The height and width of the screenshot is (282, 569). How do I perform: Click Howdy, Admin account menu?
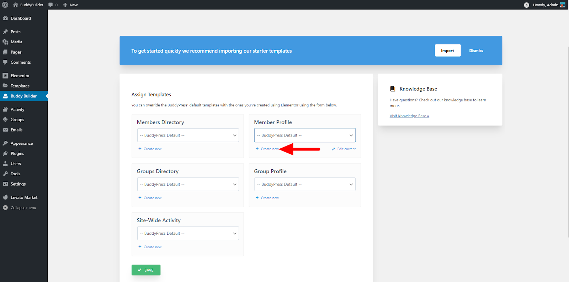tap(546, 5)
